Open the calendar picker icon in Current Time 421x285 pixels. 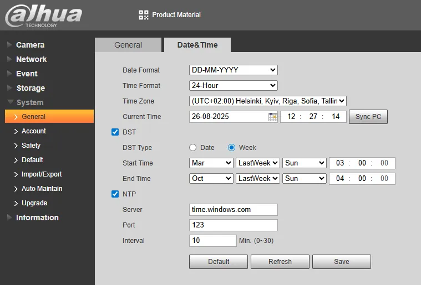272,117
